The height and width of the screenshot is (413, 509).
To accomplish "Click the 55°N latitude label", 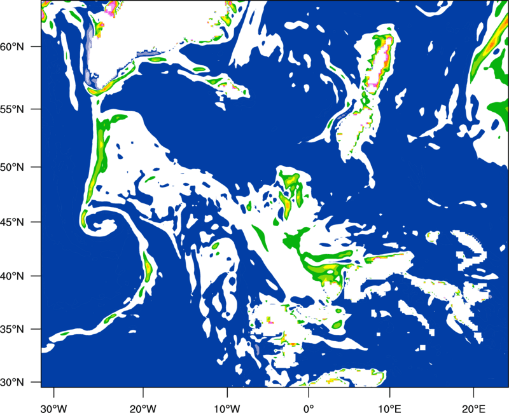I will tap(12, 109).
